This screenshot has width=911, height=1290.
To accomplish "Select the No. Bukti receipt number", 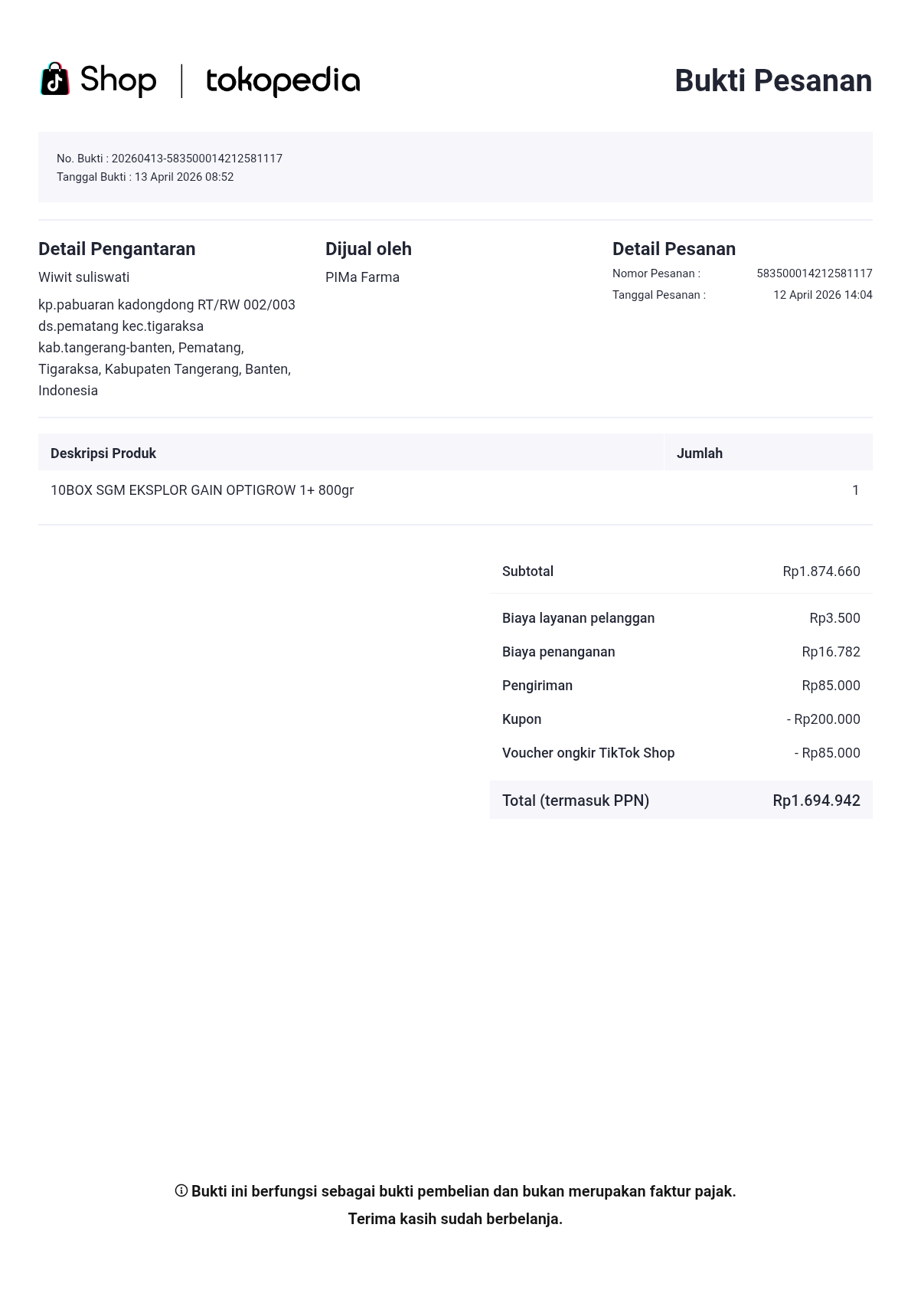I will (197, 159).
